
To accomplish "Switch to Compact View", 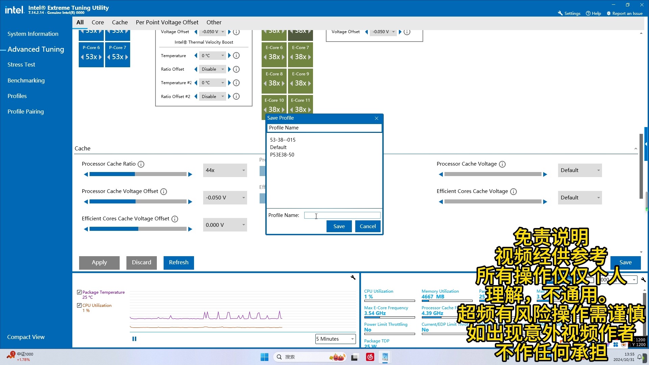I will click(x=26, y=337).
